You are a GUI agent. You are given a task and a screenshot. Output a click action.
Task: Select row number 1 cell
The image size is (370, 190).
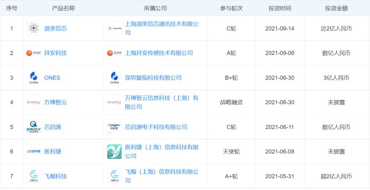(12, 29)
